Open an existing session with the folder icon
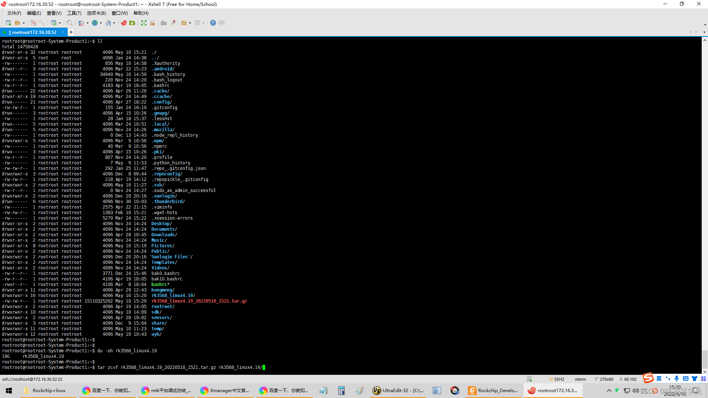The width and height of the screenshot is (708, 398). [18, 23]
